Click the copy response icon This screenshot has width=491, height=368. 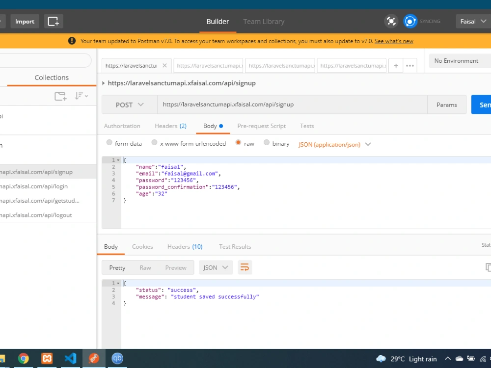[488, 267]
